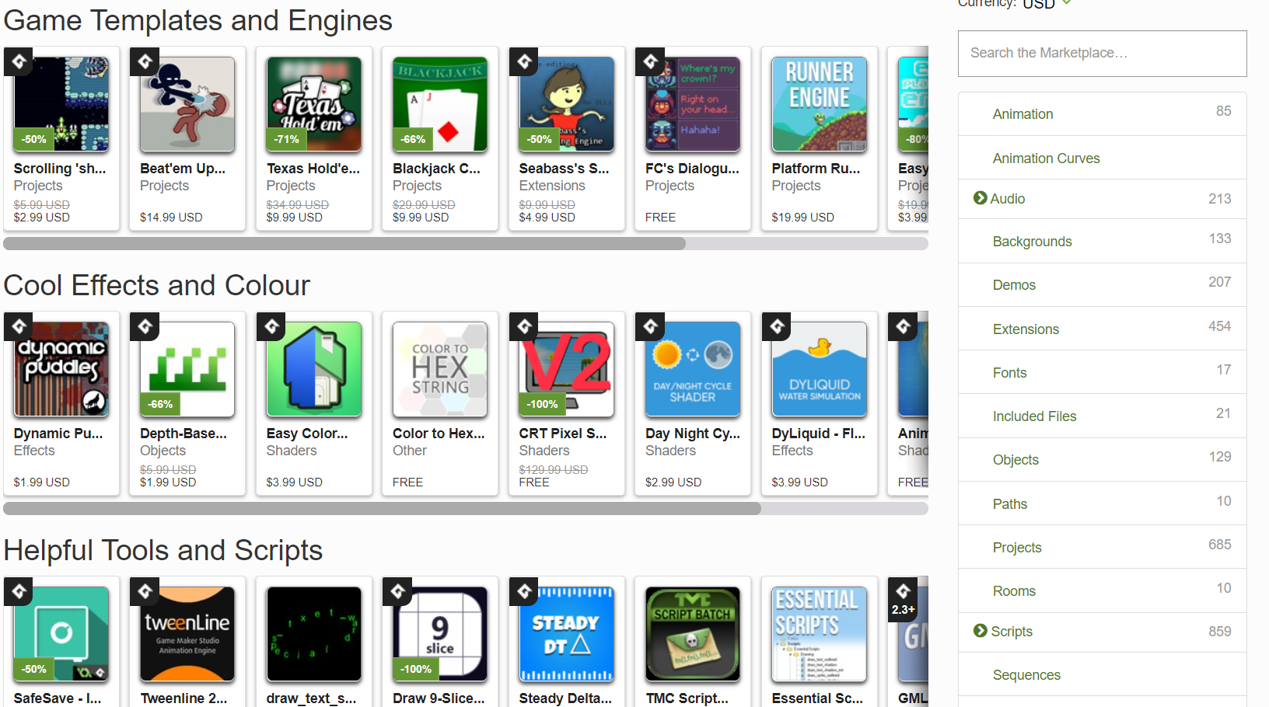This screenshot has width=1269, height=707.
Task: Expand the Audio category arrow
Action: point(981,198)
